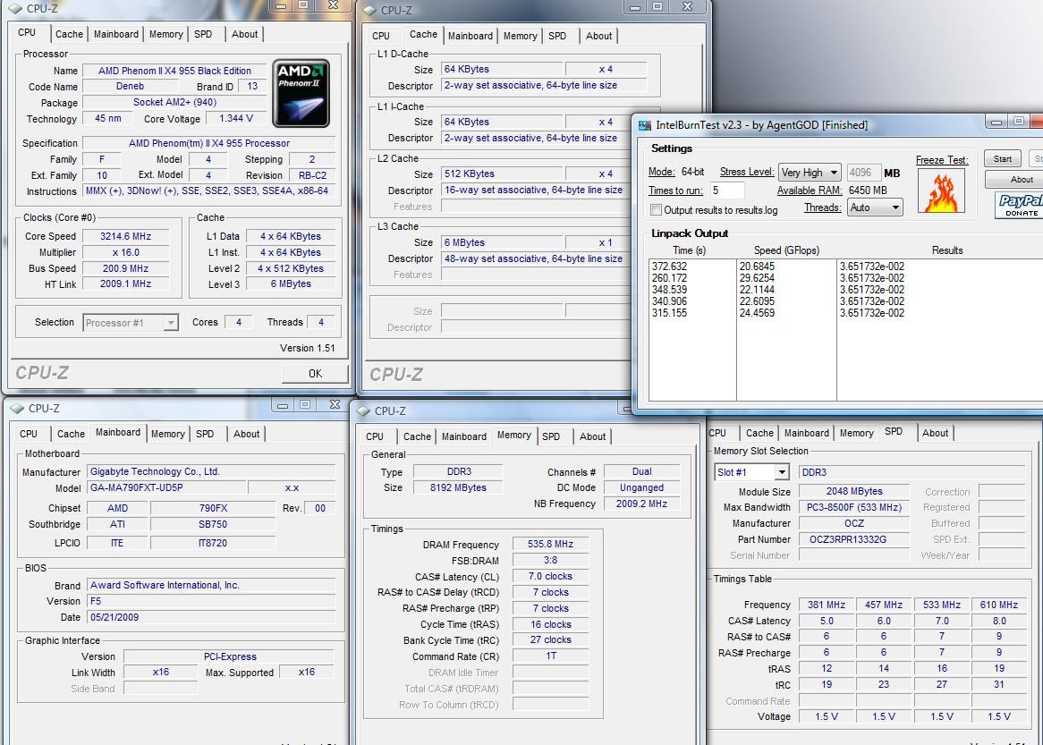Click the Gigabyte Technology Co., Ltd. manufacturer field
Viewport: 1043px width, 745px height.
(x=211, y=471)
